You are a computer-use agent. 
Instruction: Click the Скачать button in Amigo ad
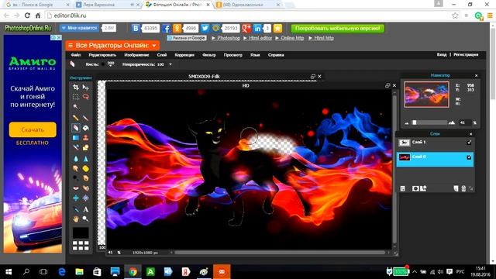point(33,129)
